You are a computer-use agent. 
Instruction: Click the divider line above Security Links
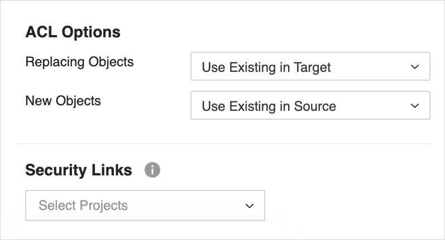click(222, 144)
